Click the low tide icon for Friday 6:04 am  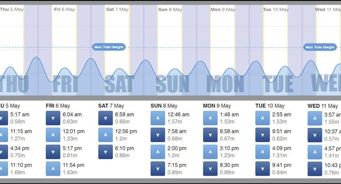[53, 118]
